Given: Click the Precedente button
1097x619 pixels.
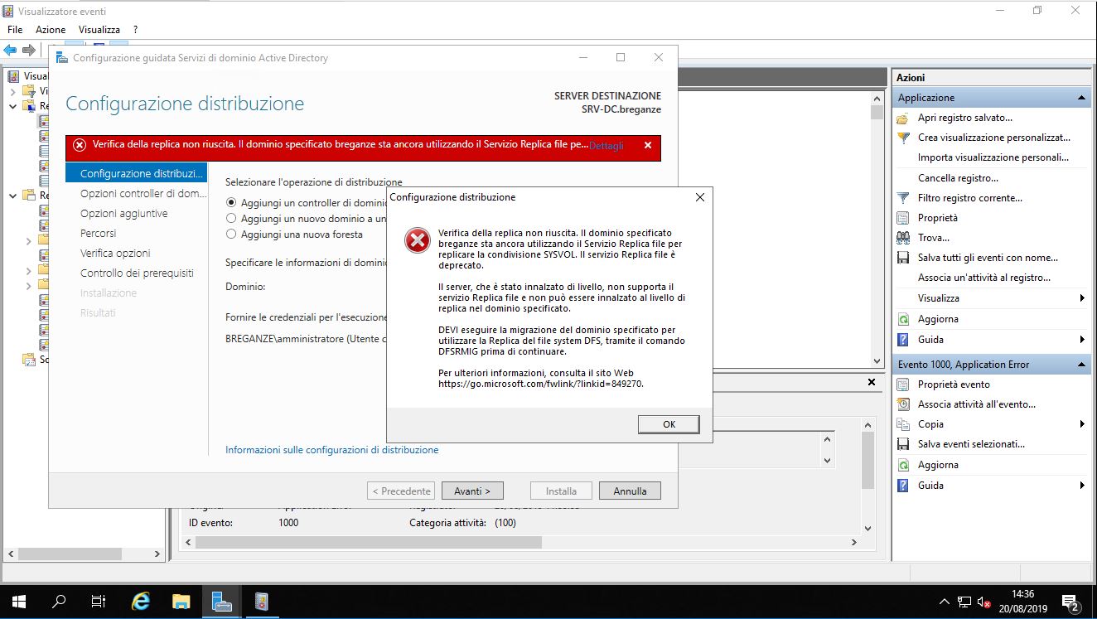Looking at the screenshot, I should 402,491.
